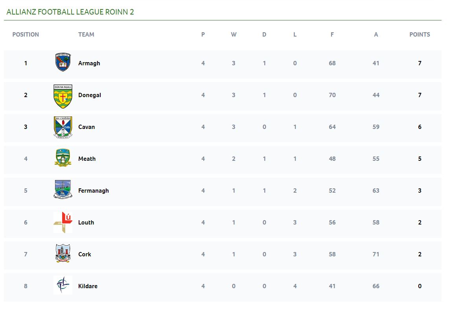Click the TEAM column header

(86, 35)
